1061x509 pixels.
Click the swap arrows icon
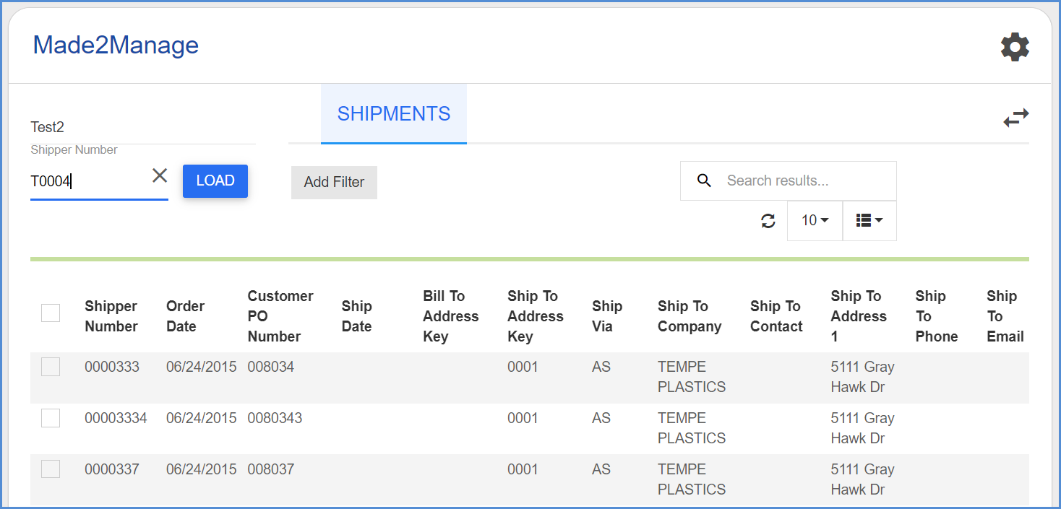click(1015, 118)
